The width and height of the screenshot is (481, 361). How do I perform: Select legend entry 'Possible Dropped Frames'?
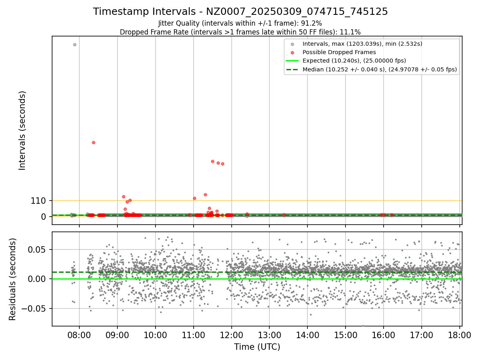coord(339,52)
